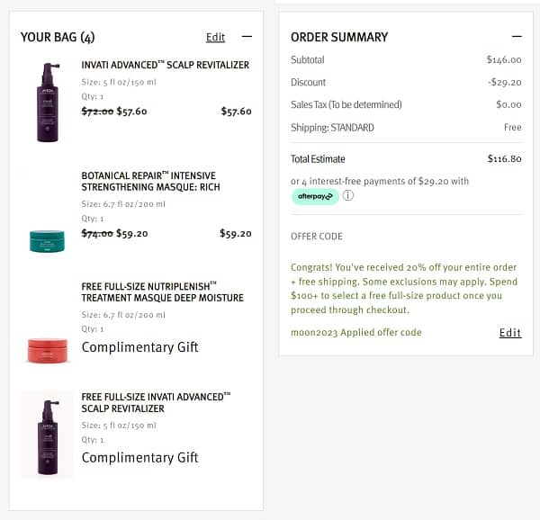Click the moon2023 Applied offer code text

click(356, 333)
